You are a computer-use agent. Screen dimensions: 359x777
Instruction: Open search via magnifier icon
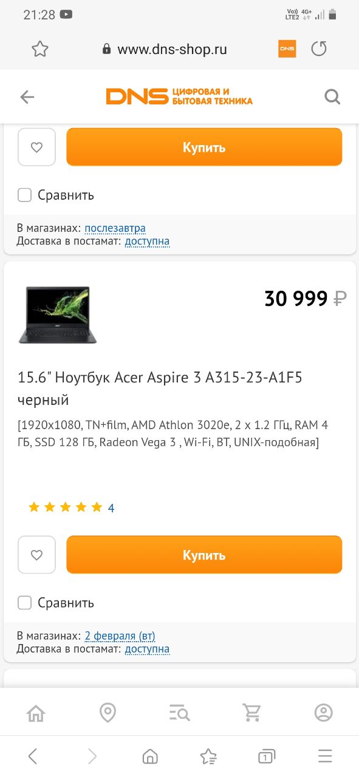tap(332, 97)
